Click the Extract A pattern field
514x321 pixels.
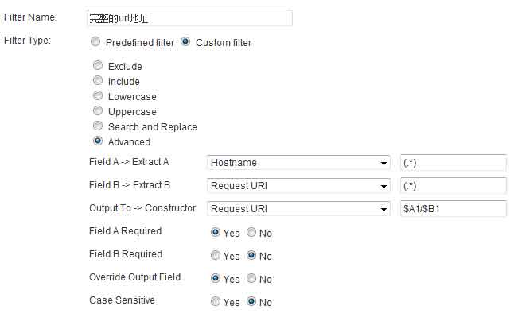coord(454,163)
